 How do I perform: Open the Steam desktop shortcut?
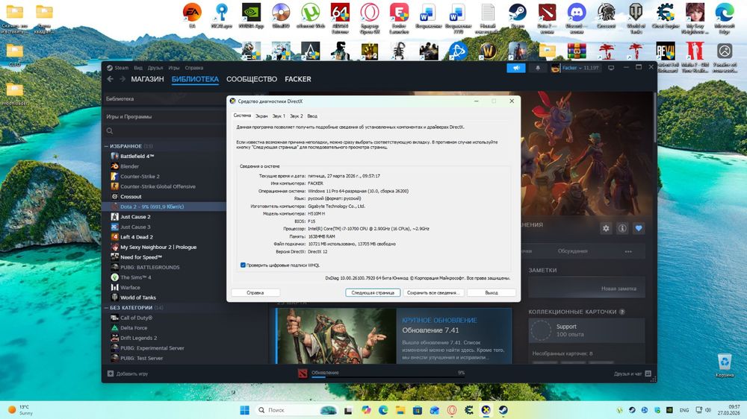click(518, 15)
